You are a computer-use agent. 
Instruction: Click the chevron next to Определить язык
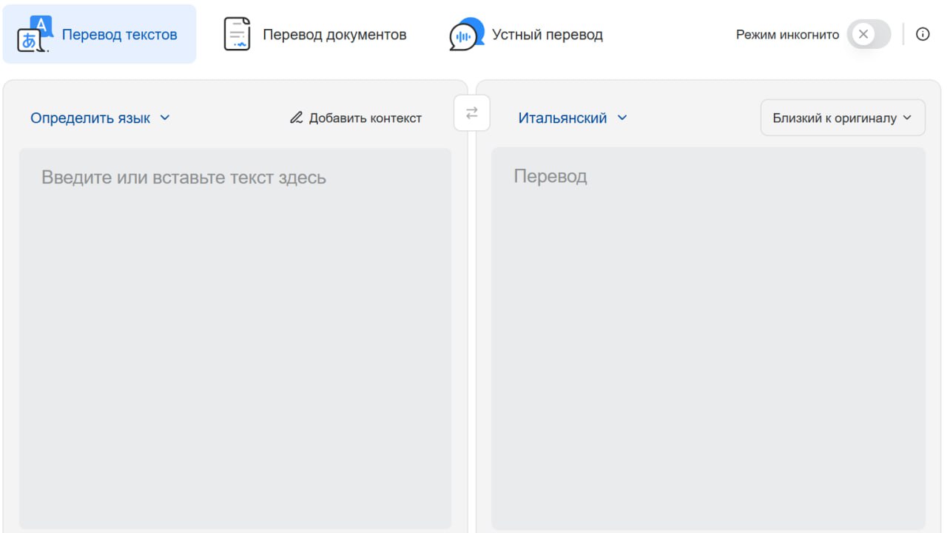(165, 118)
